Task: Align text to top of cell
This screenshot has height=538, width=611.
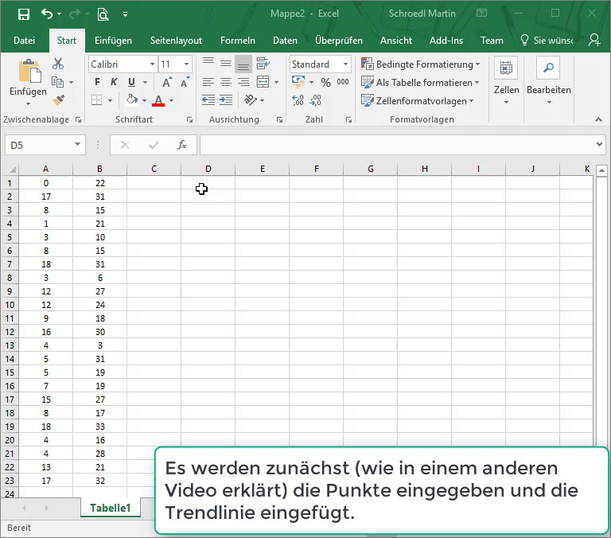Action: [x=208, y=63]
